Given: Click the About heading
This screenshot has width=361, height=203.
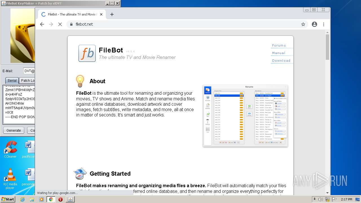Looking at the screenshot, I should pyautogui.click(x=97, y=81).
